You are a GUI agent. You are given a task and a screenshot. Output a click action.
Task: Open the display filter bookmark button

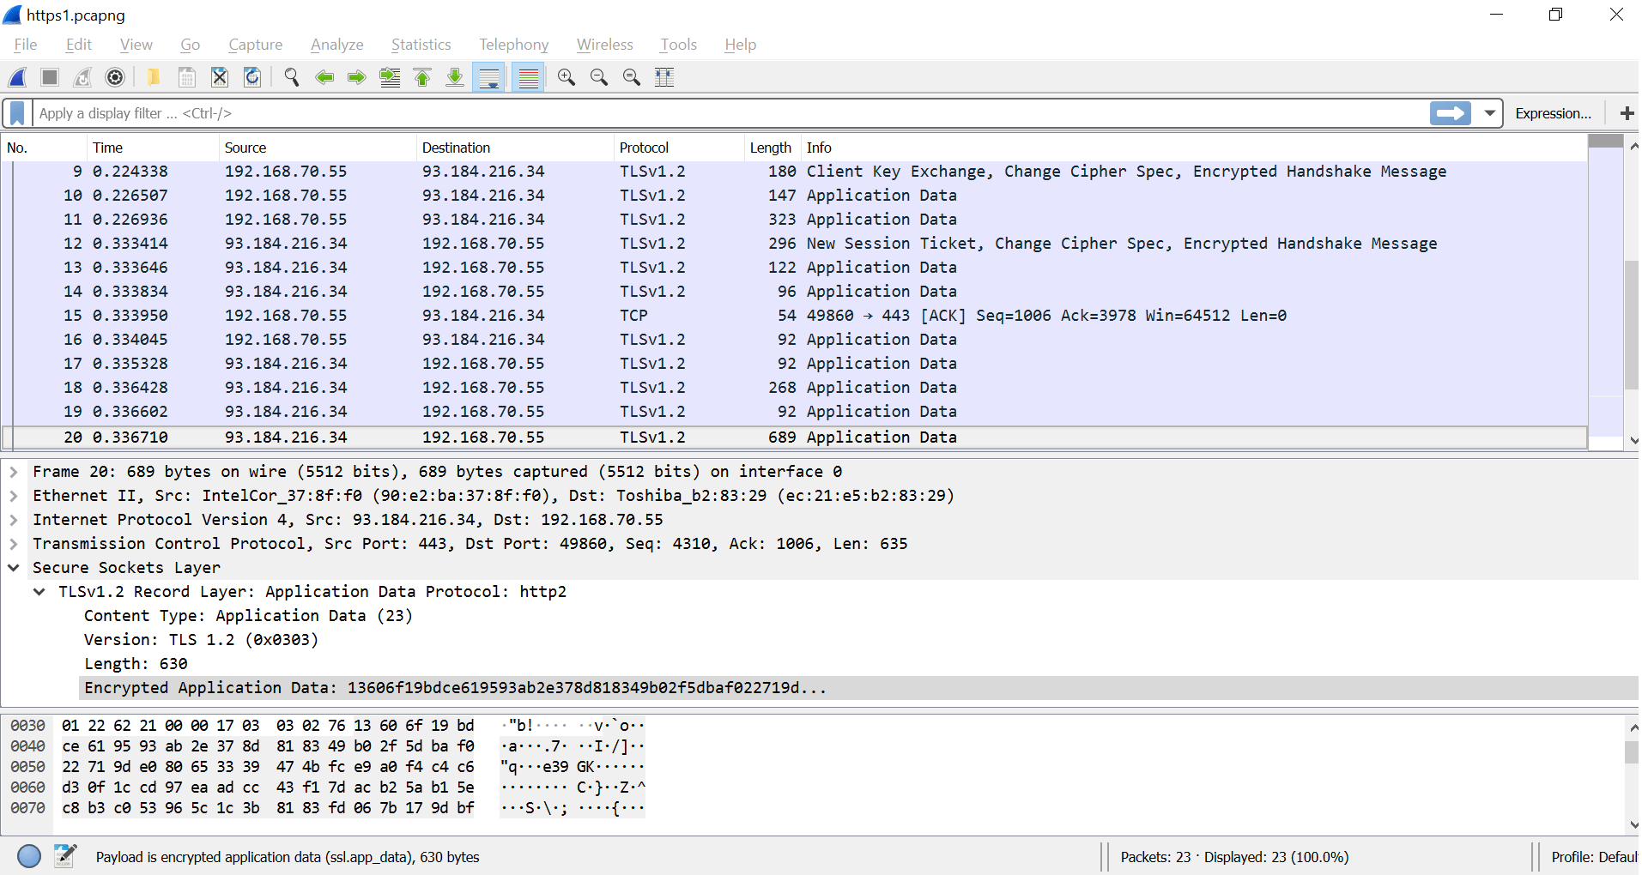point(17,113)
